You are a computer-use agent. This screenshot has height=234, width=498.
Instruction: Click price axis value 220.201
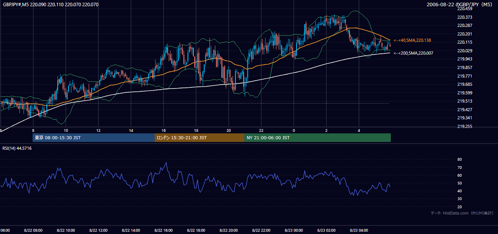464,34
